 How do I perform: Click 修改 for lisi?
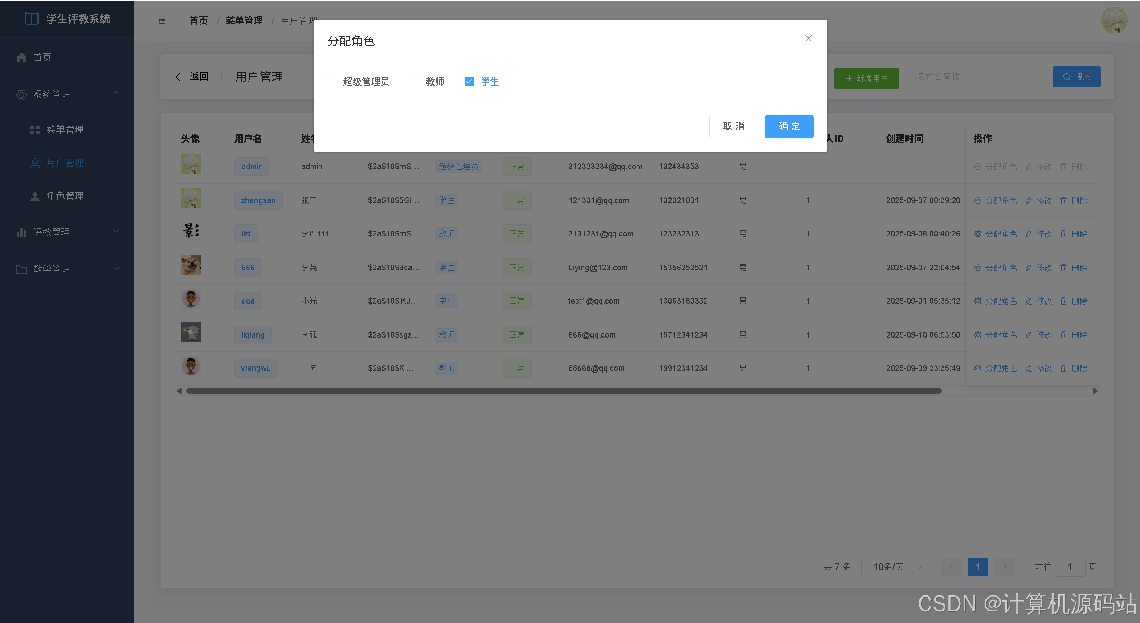tap(1038, 234)
